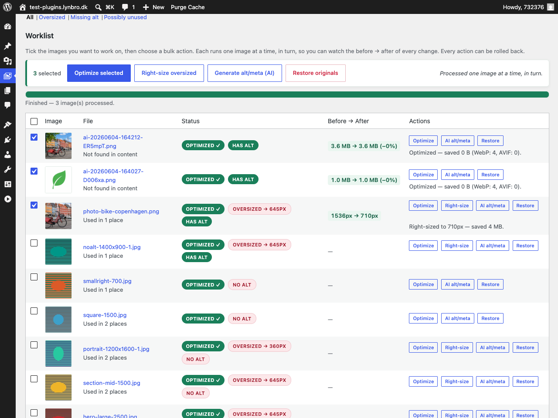The height and width of the screenshot is (418, 558).
Task: Filter by Oversized images
Action: 52,17
